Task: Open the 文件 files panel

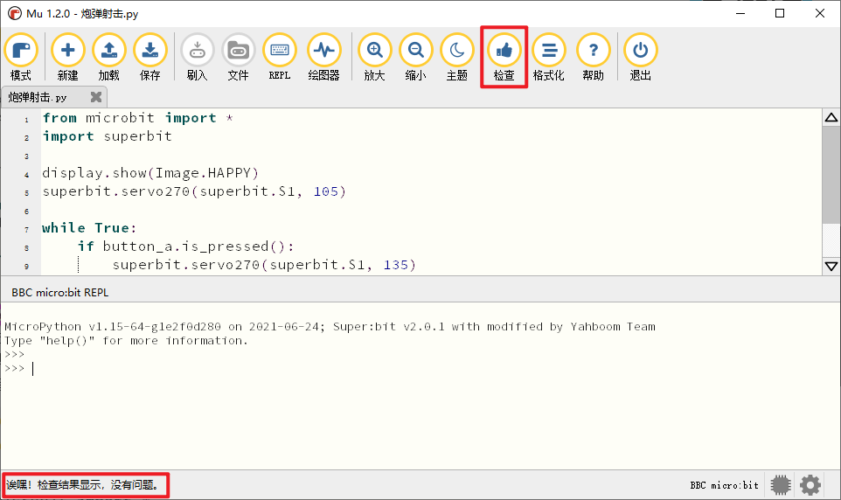Action: [238, 57]
